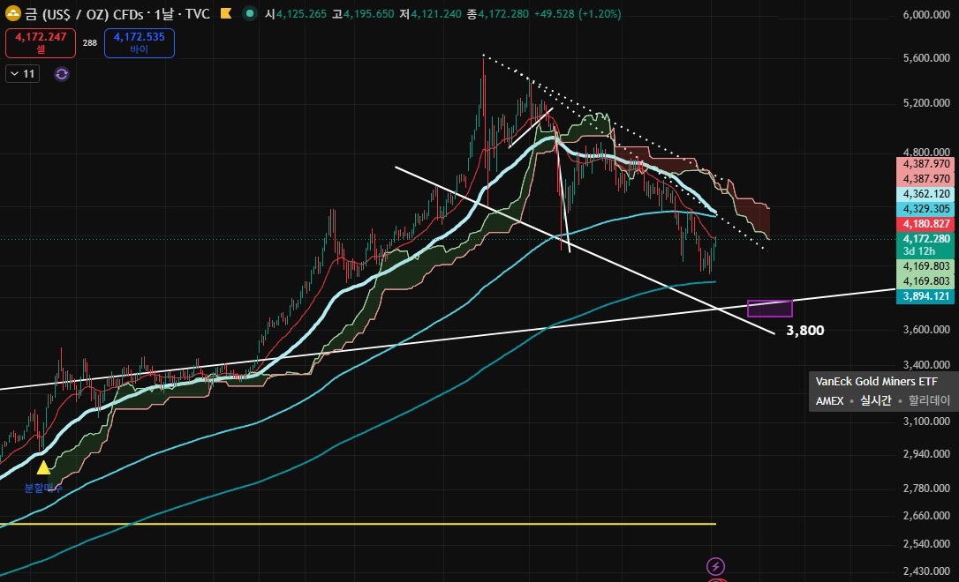Click the 3d 12h countdown label

(918, 251)
